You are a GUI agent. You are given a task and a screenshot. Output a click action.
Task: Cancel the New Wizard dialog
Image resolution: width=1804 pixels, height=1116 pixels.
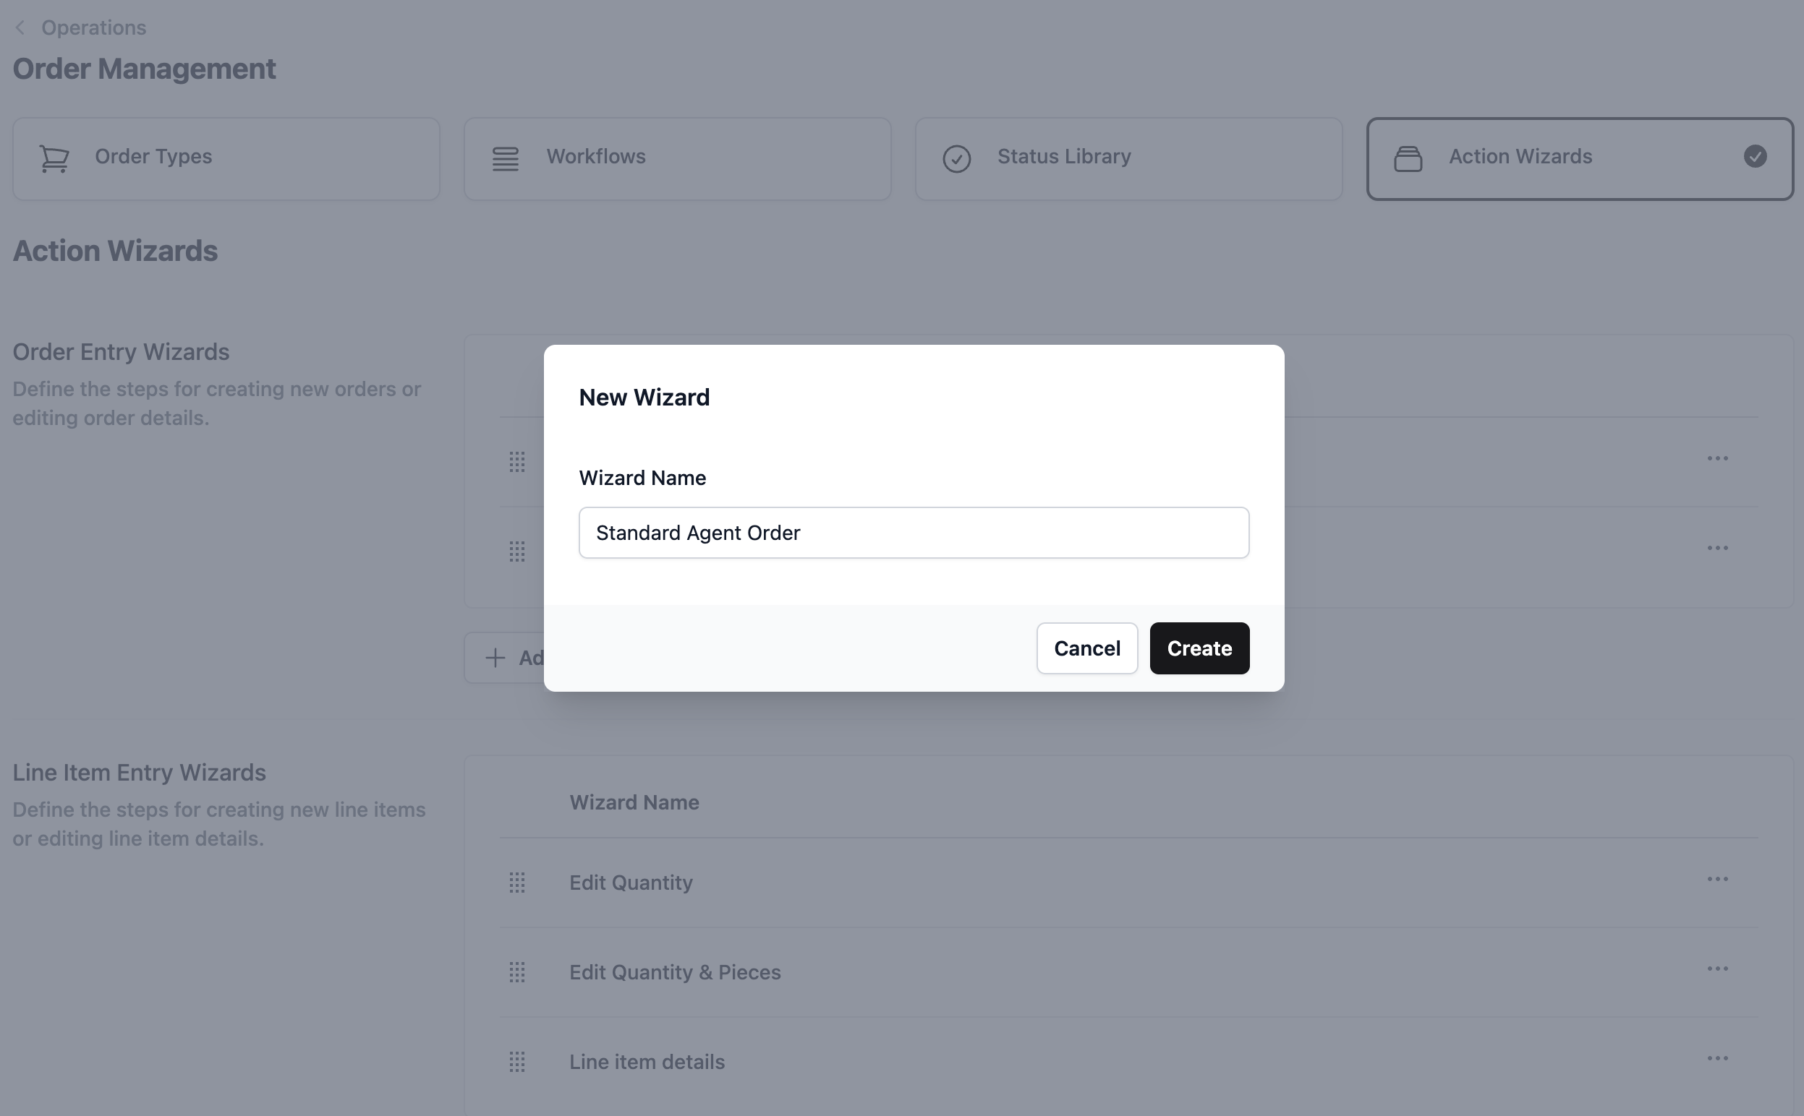[x=1086, y=648]
